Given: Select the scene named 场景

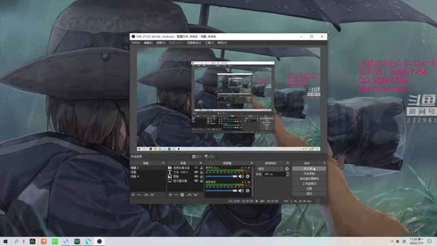Looking at the screenshot, I should point(148,172).
